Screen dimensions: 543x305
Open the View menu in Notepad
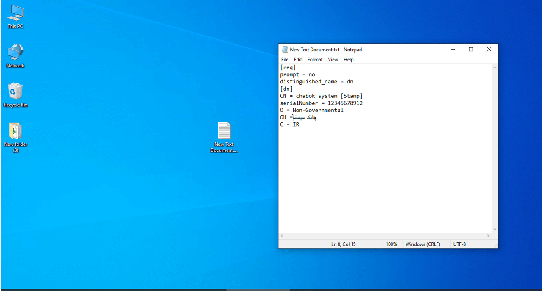[333, 60]
